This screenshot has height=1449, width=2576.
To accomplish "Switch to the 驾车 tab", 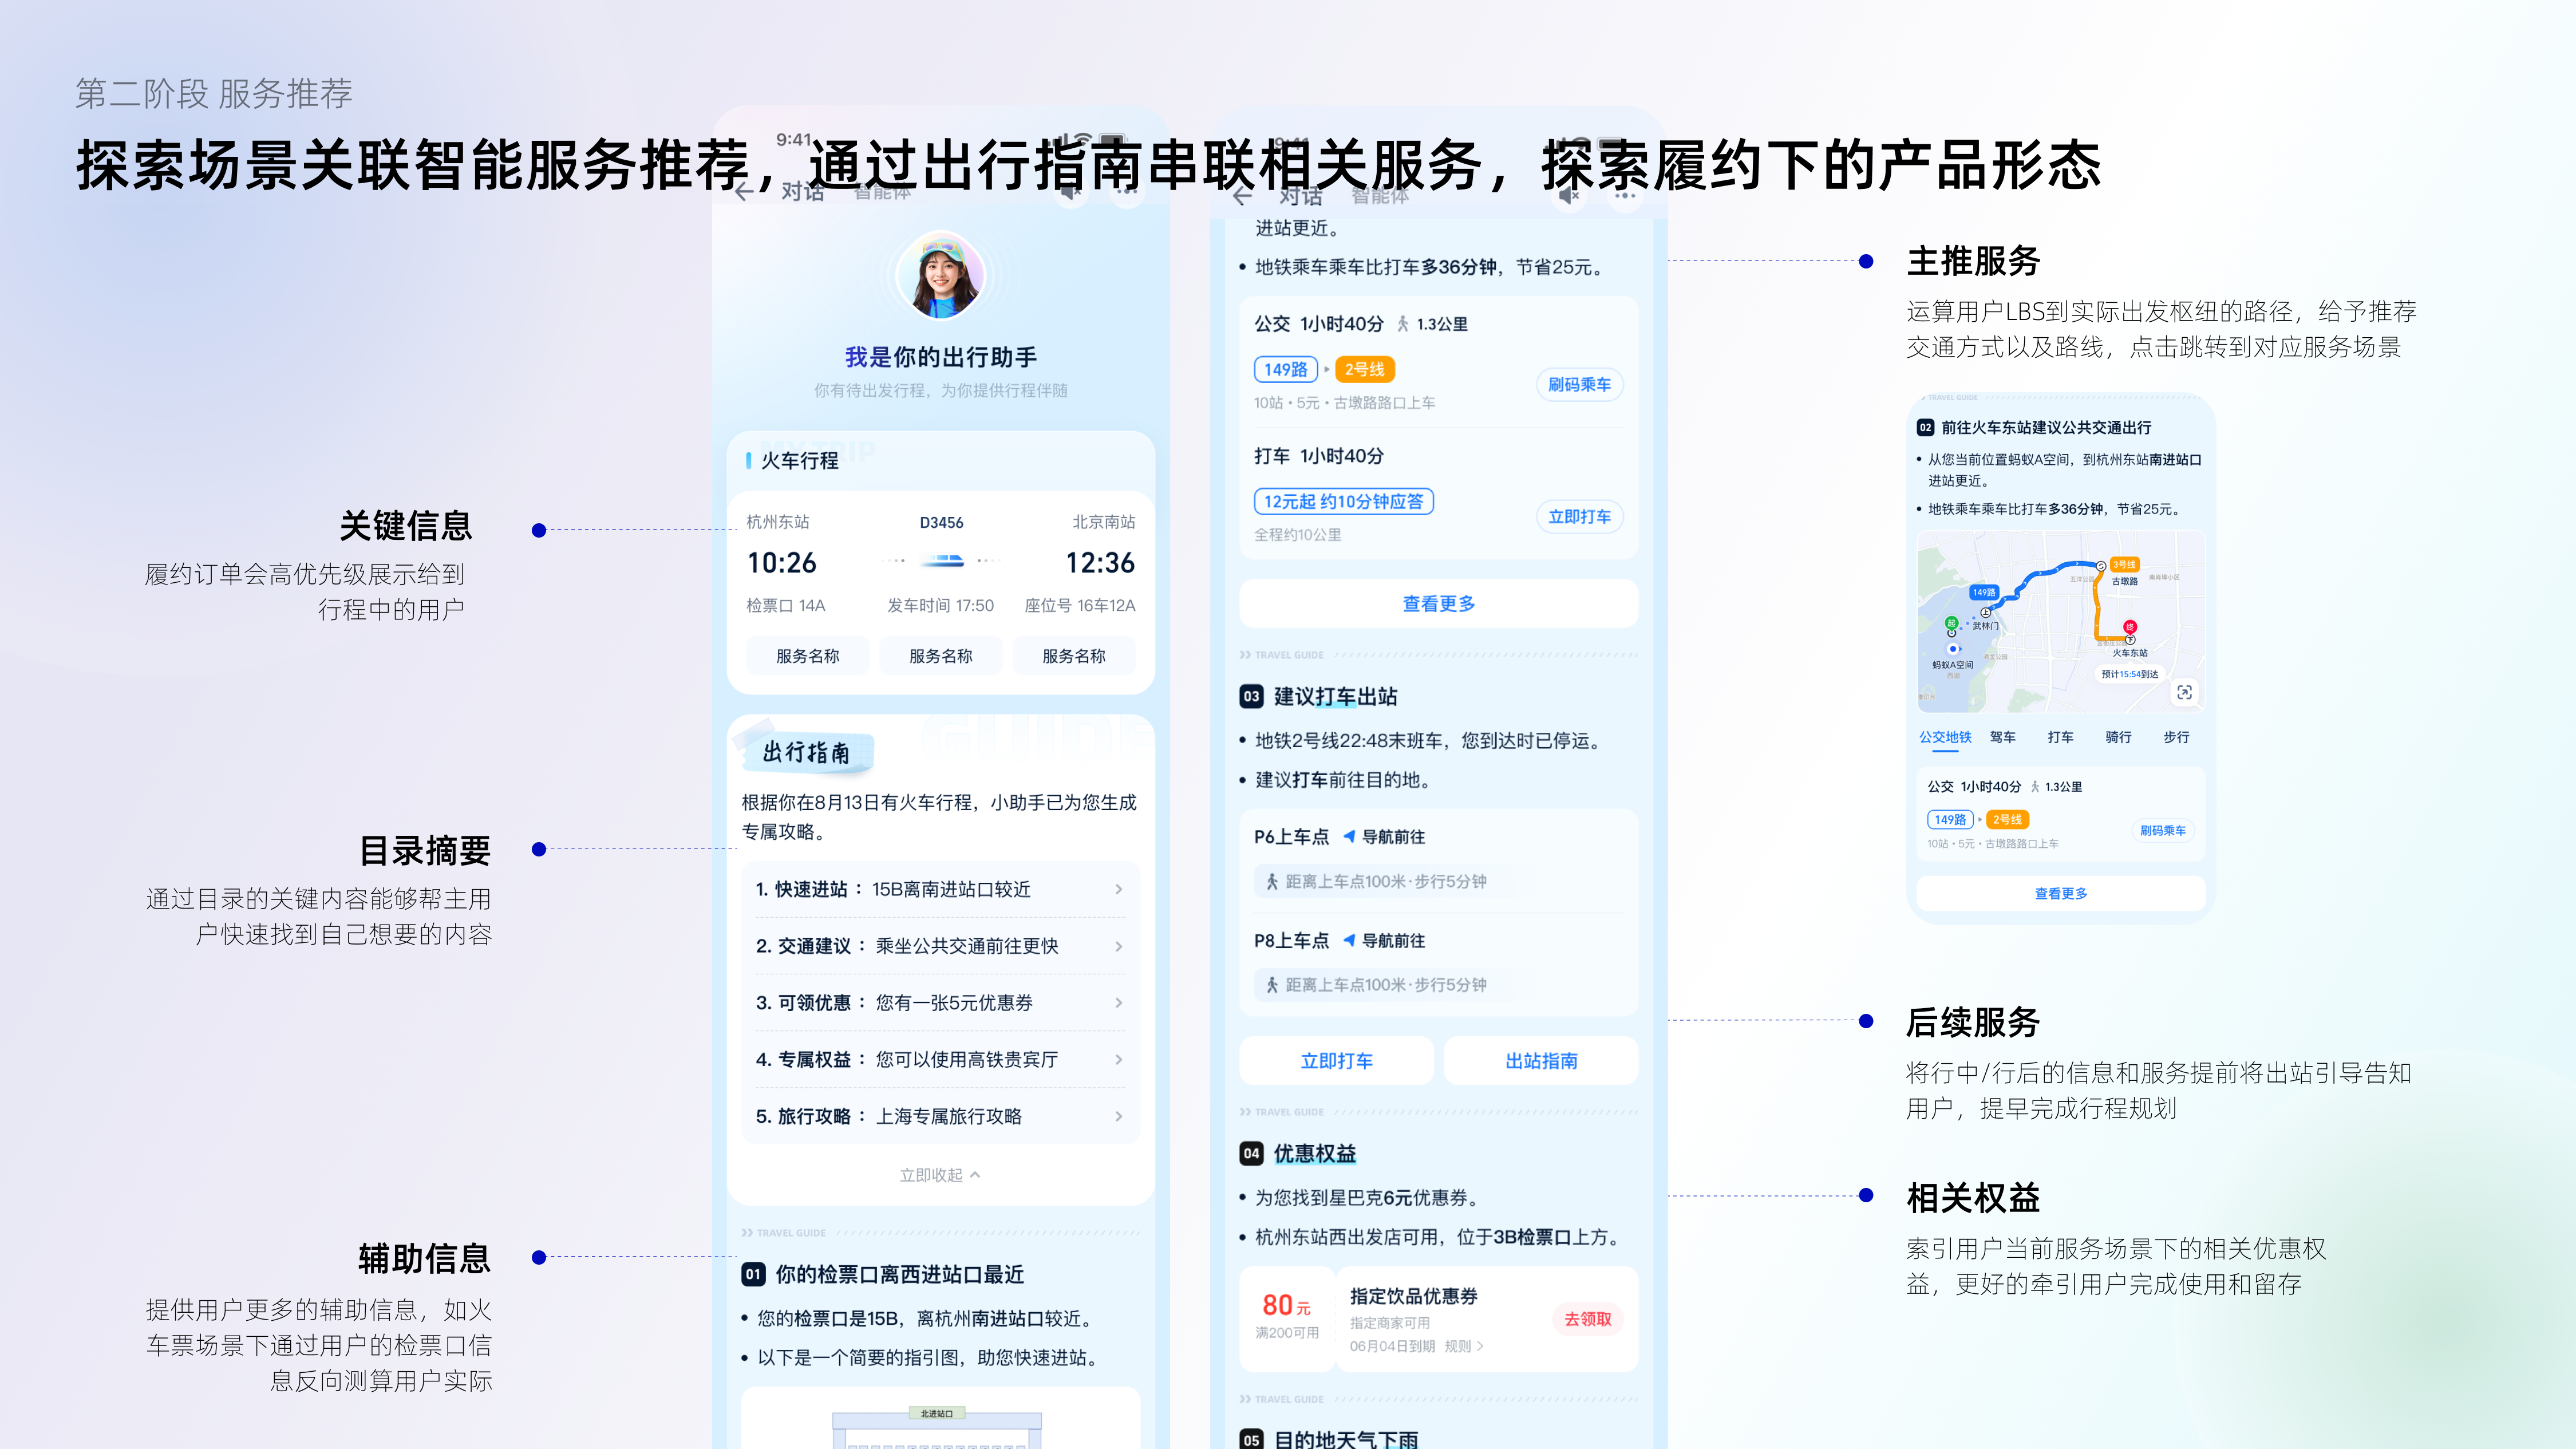I will tap(2002, 737).
